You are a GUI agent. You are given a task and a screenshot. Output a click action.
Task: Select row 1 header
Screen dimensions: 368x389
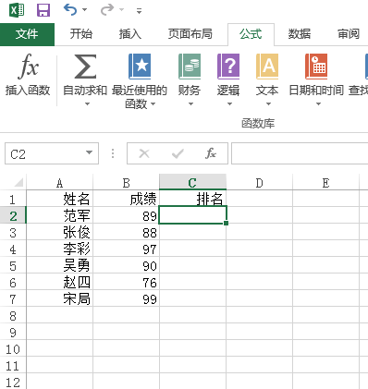point(13,200)
